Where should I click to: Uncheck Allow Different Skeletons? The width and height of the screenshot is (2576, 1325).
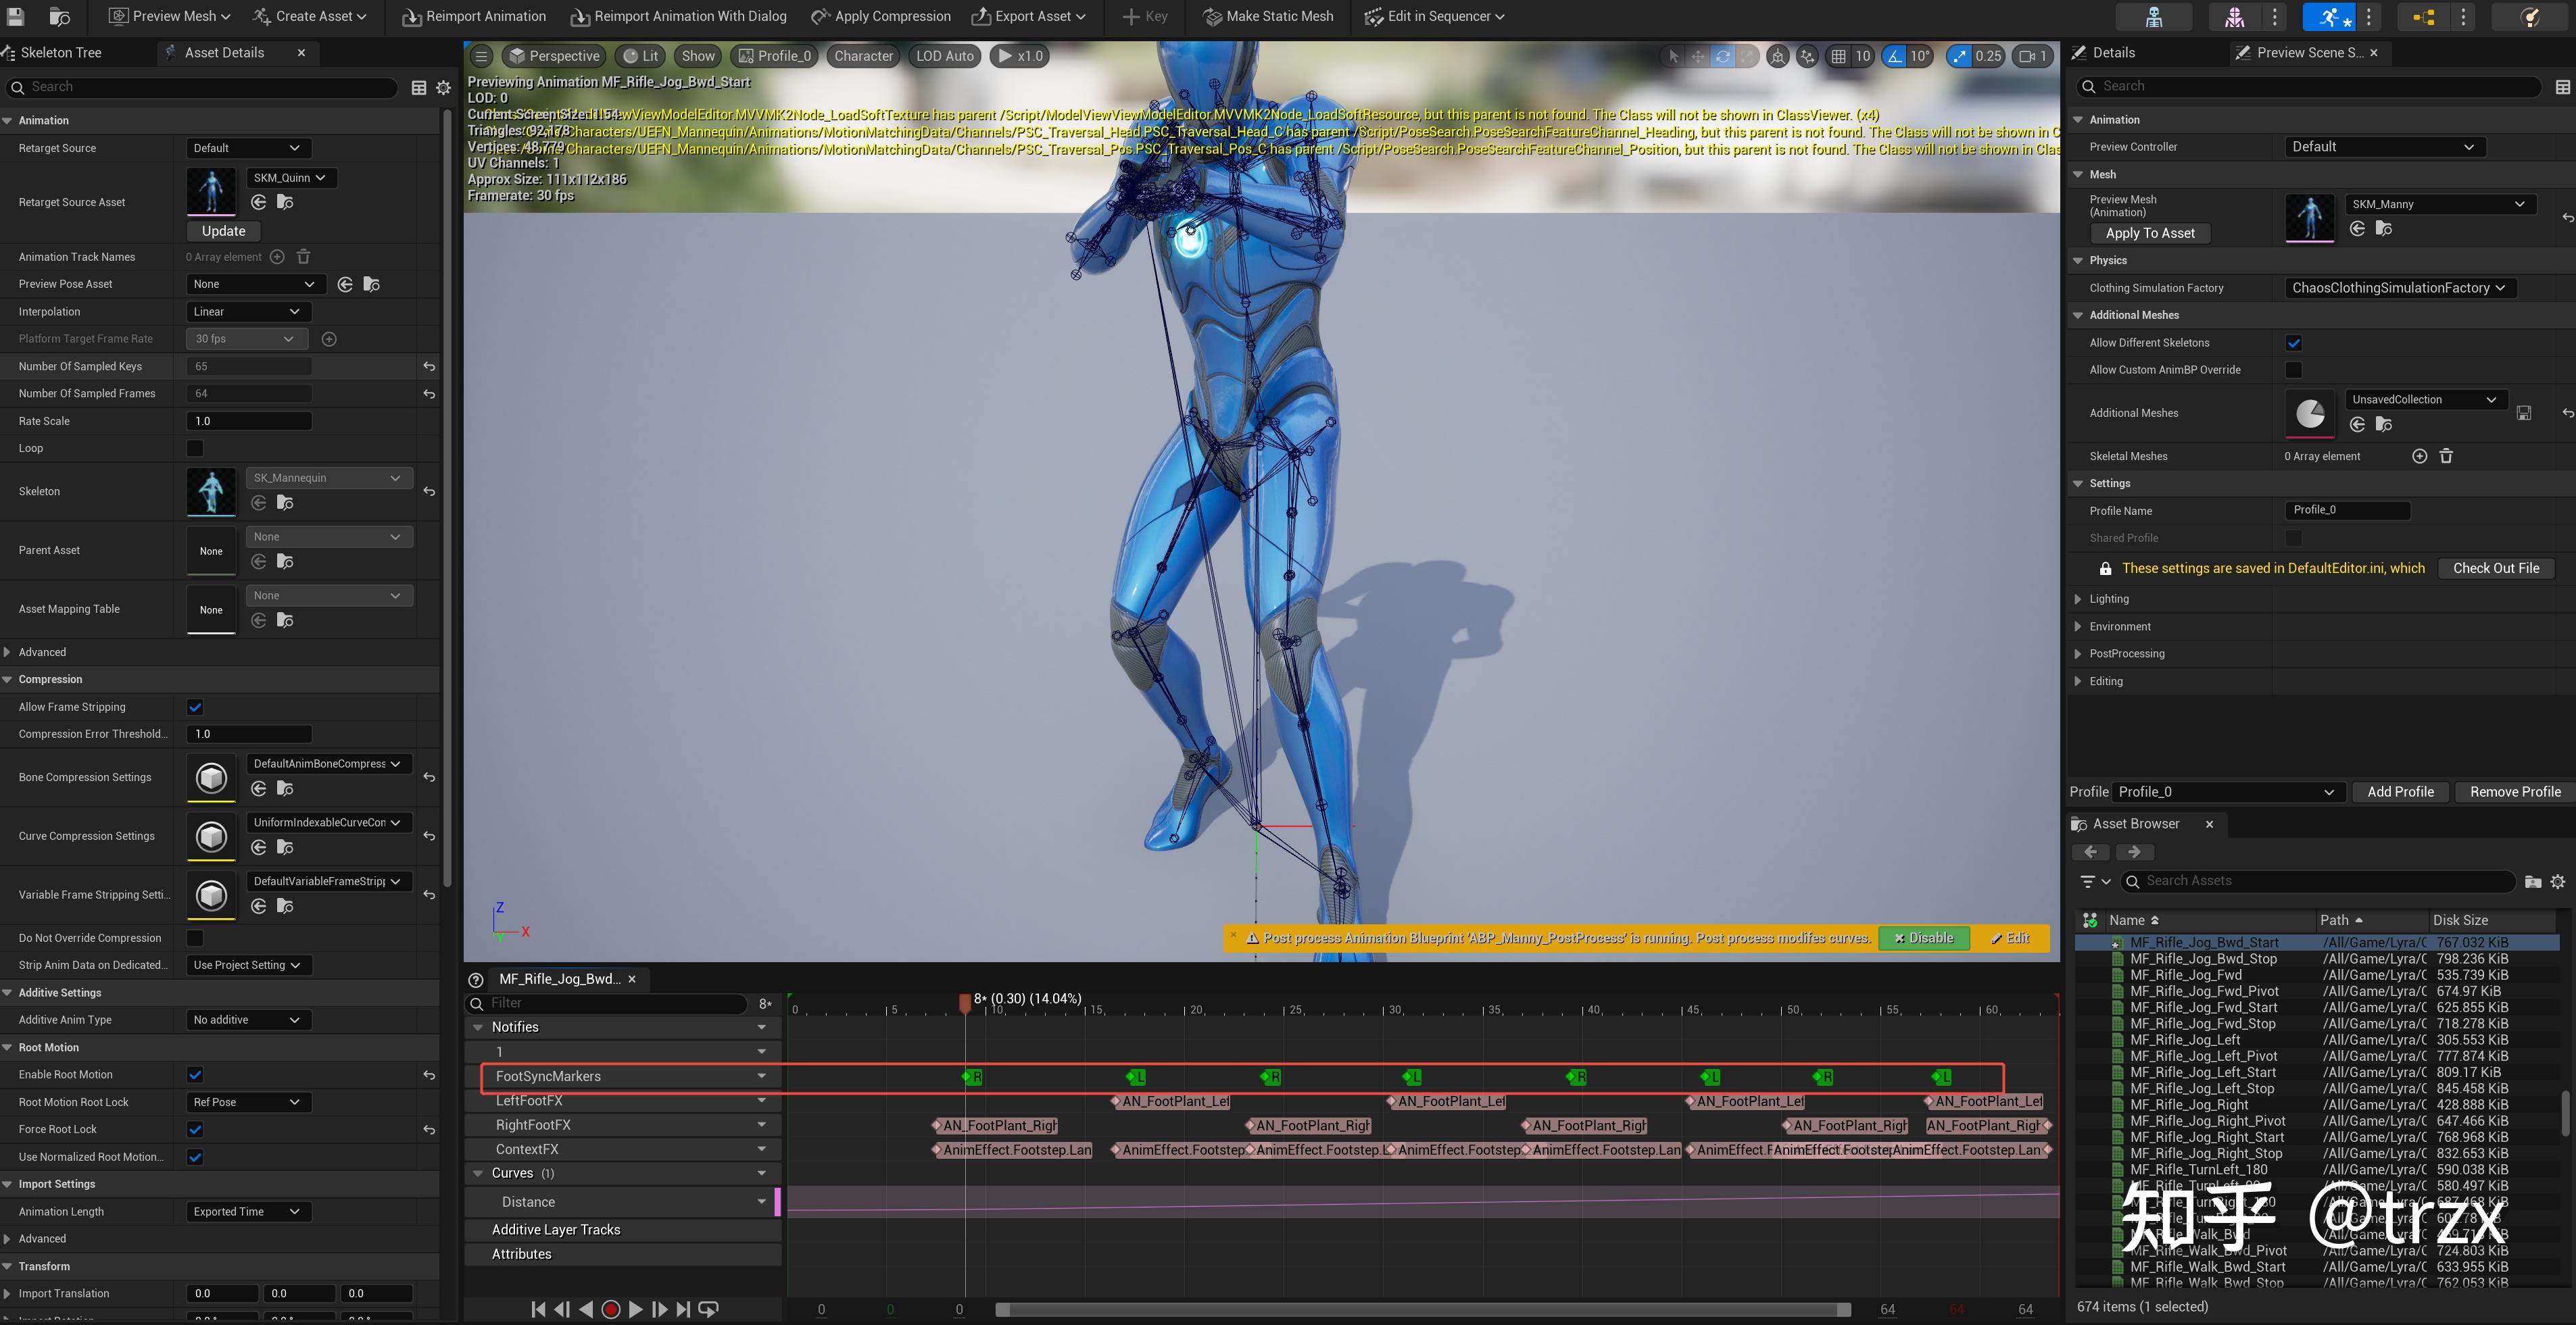tap(2295, 342)
